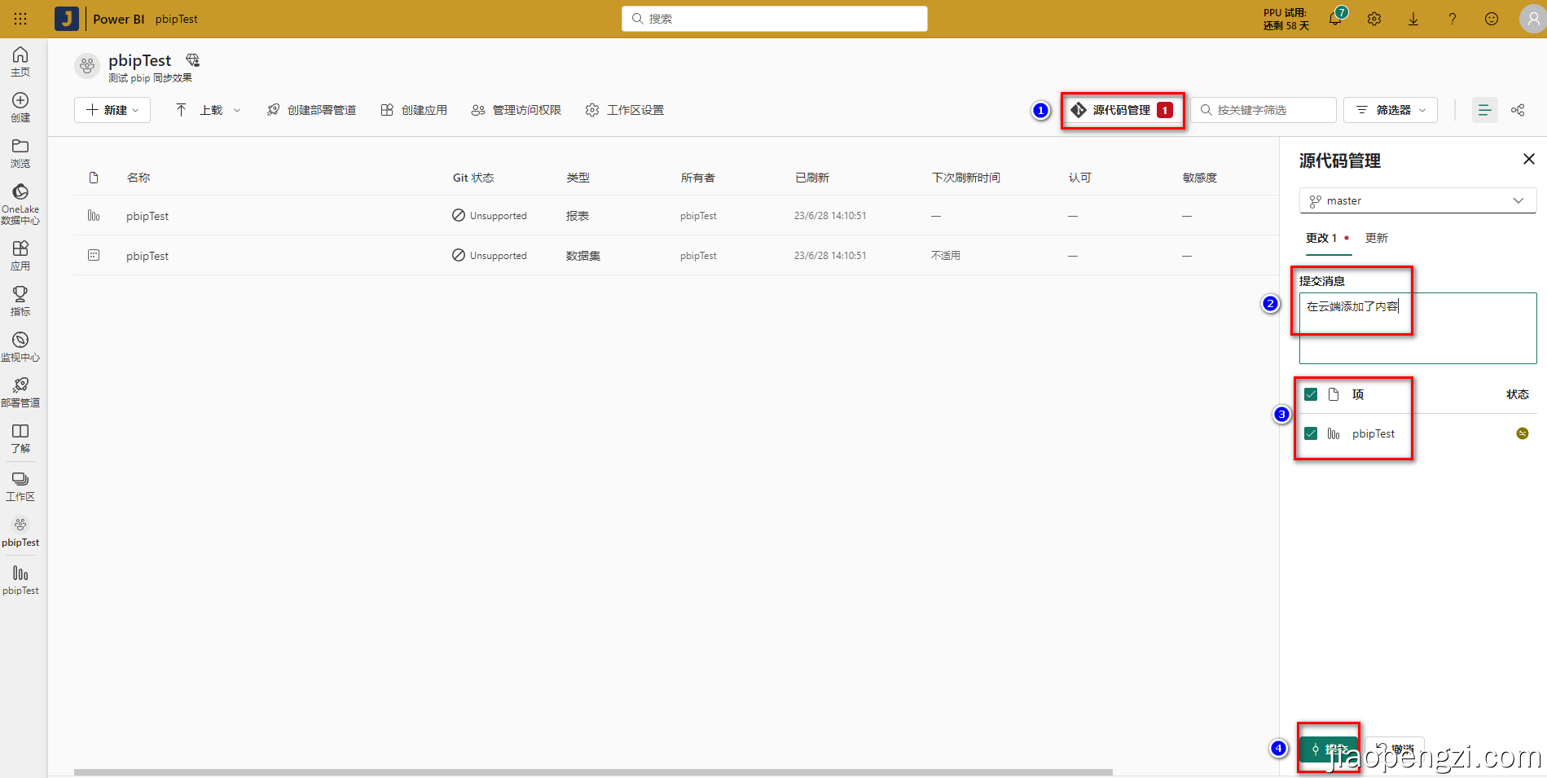Uncheck the 项 select-all checkbox

click(x=1310, y=393)
